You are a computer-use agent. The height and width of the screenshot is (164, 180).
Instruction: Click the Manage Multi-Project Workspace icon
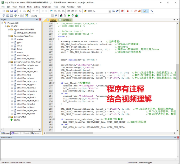coord(65,16)
